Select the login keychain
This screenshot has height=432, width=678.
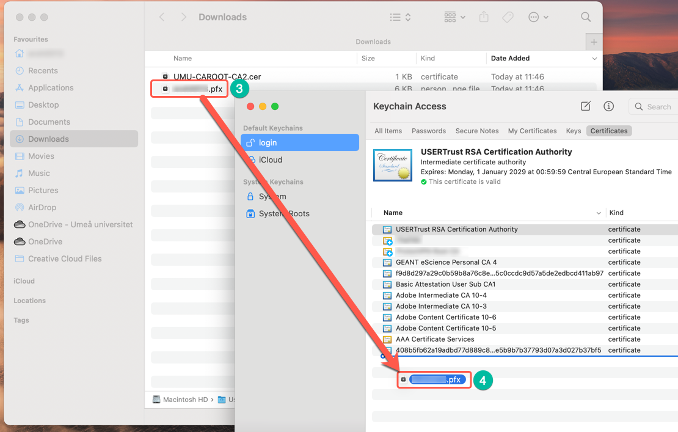click(x=300, y=143)
